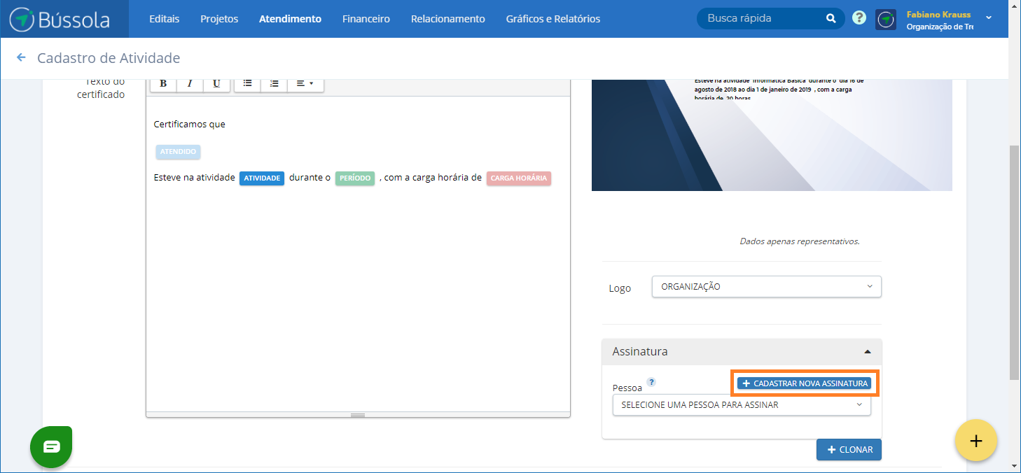The image size is (1021, 473).
Task: Open the Gráficos e Relatórios menu
Action: (x=553, y=19)
